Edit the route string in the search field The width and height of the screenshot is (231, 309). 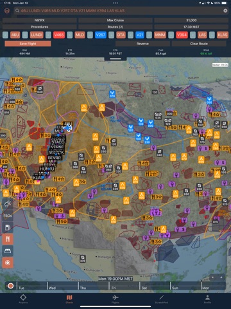coord(121,11)
